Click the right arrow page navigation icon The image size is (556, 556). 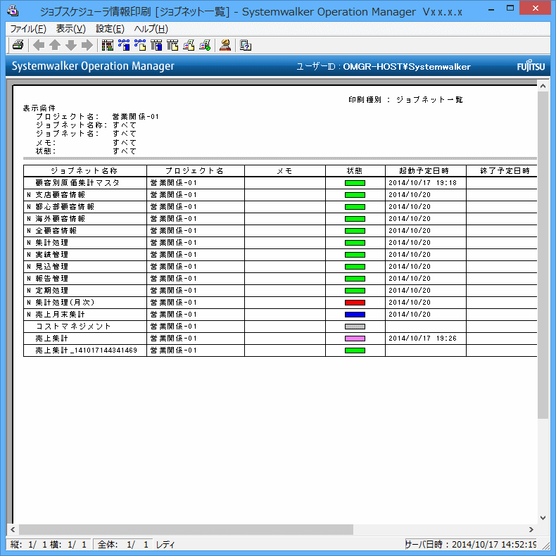coord(87,45)
